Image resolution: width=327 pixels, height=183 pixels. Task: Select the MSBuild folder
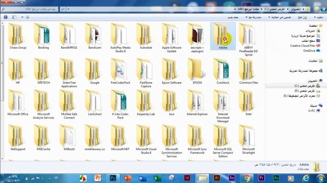pos(69,138)
